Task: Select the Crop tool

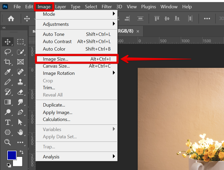Action: (x=7, y=62)
